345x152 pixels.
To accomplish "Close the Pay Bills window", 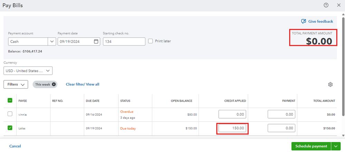I will point(338,5).
